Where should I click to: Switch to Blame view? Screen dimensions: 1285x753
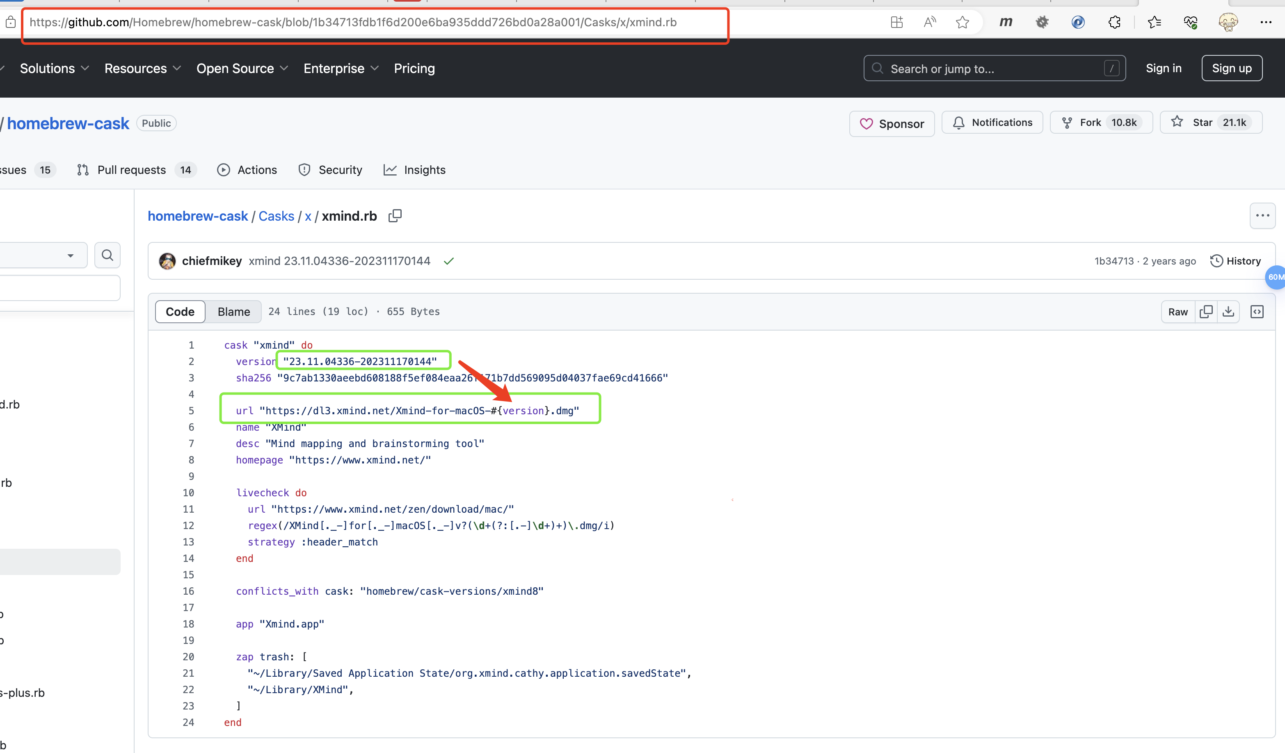pos(233,312)
